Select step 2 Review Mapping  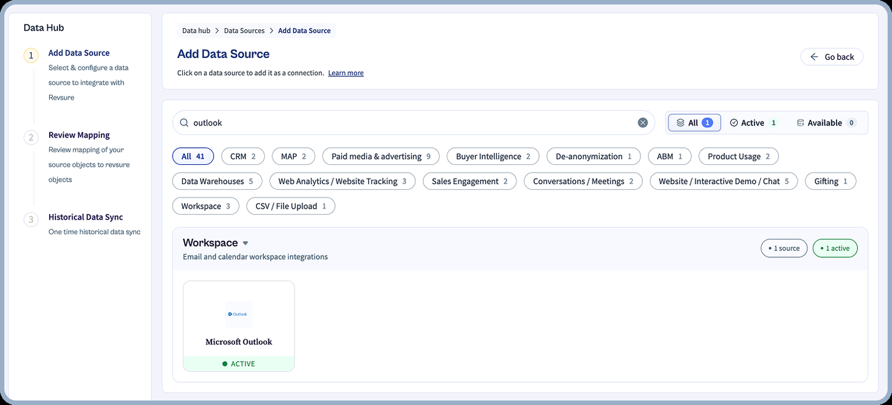79,135
